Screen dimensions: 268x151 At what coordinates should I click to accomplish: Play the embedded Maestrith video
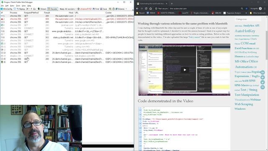(185, 70)
